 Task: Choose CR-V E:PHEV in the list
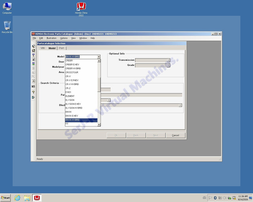pyautogui.click(x=81, y=80)
